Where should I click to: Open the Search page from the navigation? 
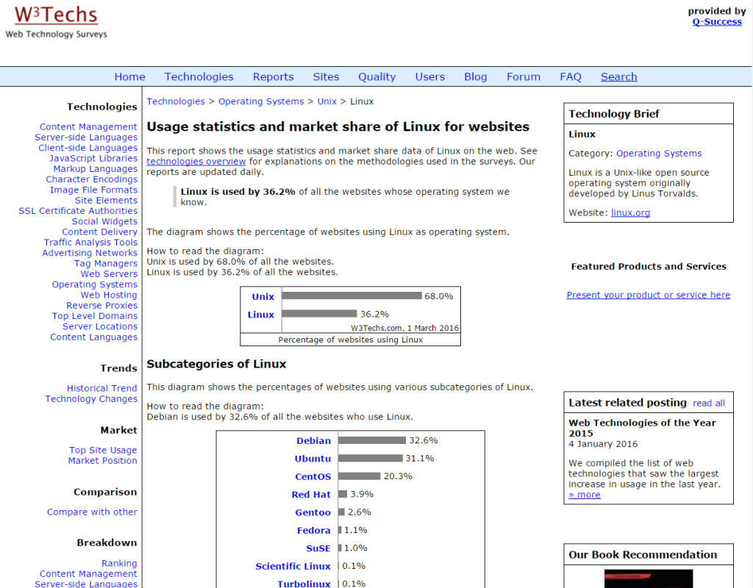coord(618,76)
